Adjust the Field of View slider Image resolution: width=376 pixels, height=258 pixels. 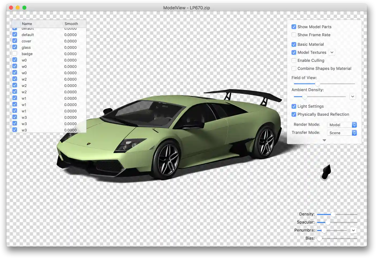[x=317, y=84]
